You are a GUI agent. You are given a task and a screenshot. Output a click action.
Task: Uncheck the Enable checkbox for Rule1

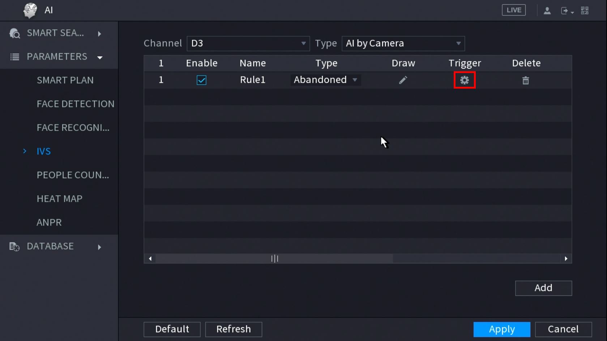pos(201,80)
